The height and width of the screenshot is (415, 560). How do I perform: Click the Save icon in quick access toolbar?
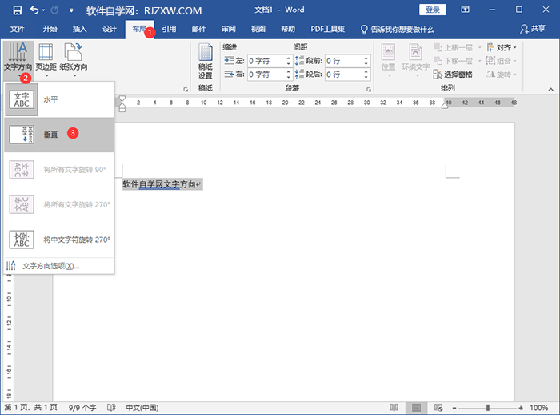point(17,10)
